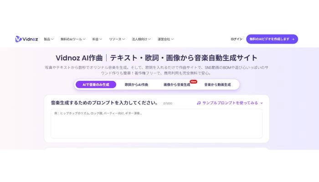Switch to 歌詞からAI作曲 tab

[x=136, y=85]
